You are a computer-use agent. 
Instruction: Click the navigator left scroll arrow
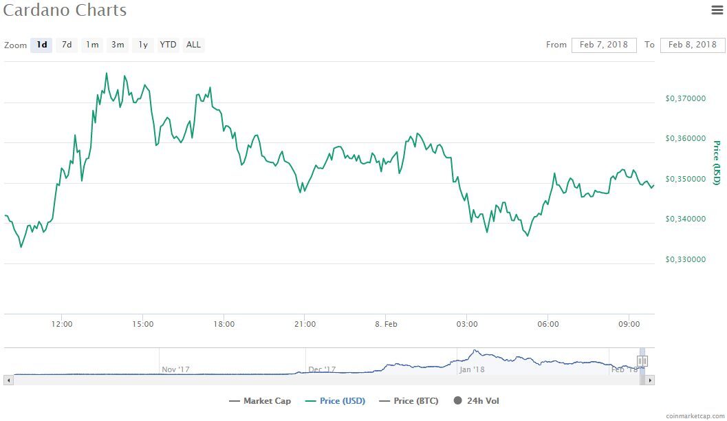coord(8,380)
